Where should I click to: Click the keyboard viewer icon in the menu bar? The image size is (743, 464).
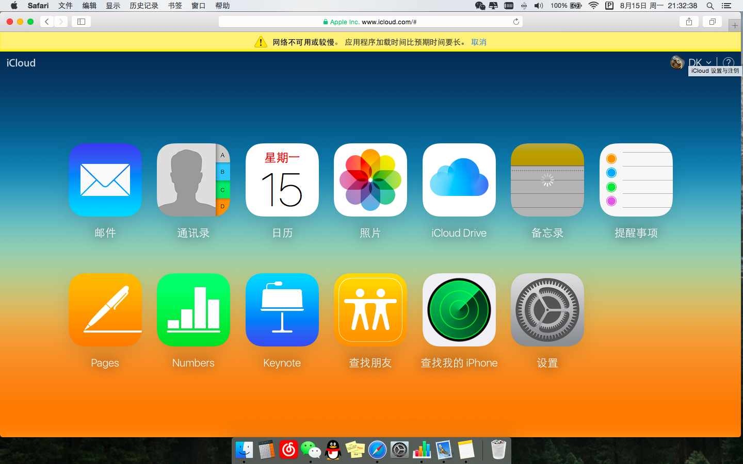509,6
